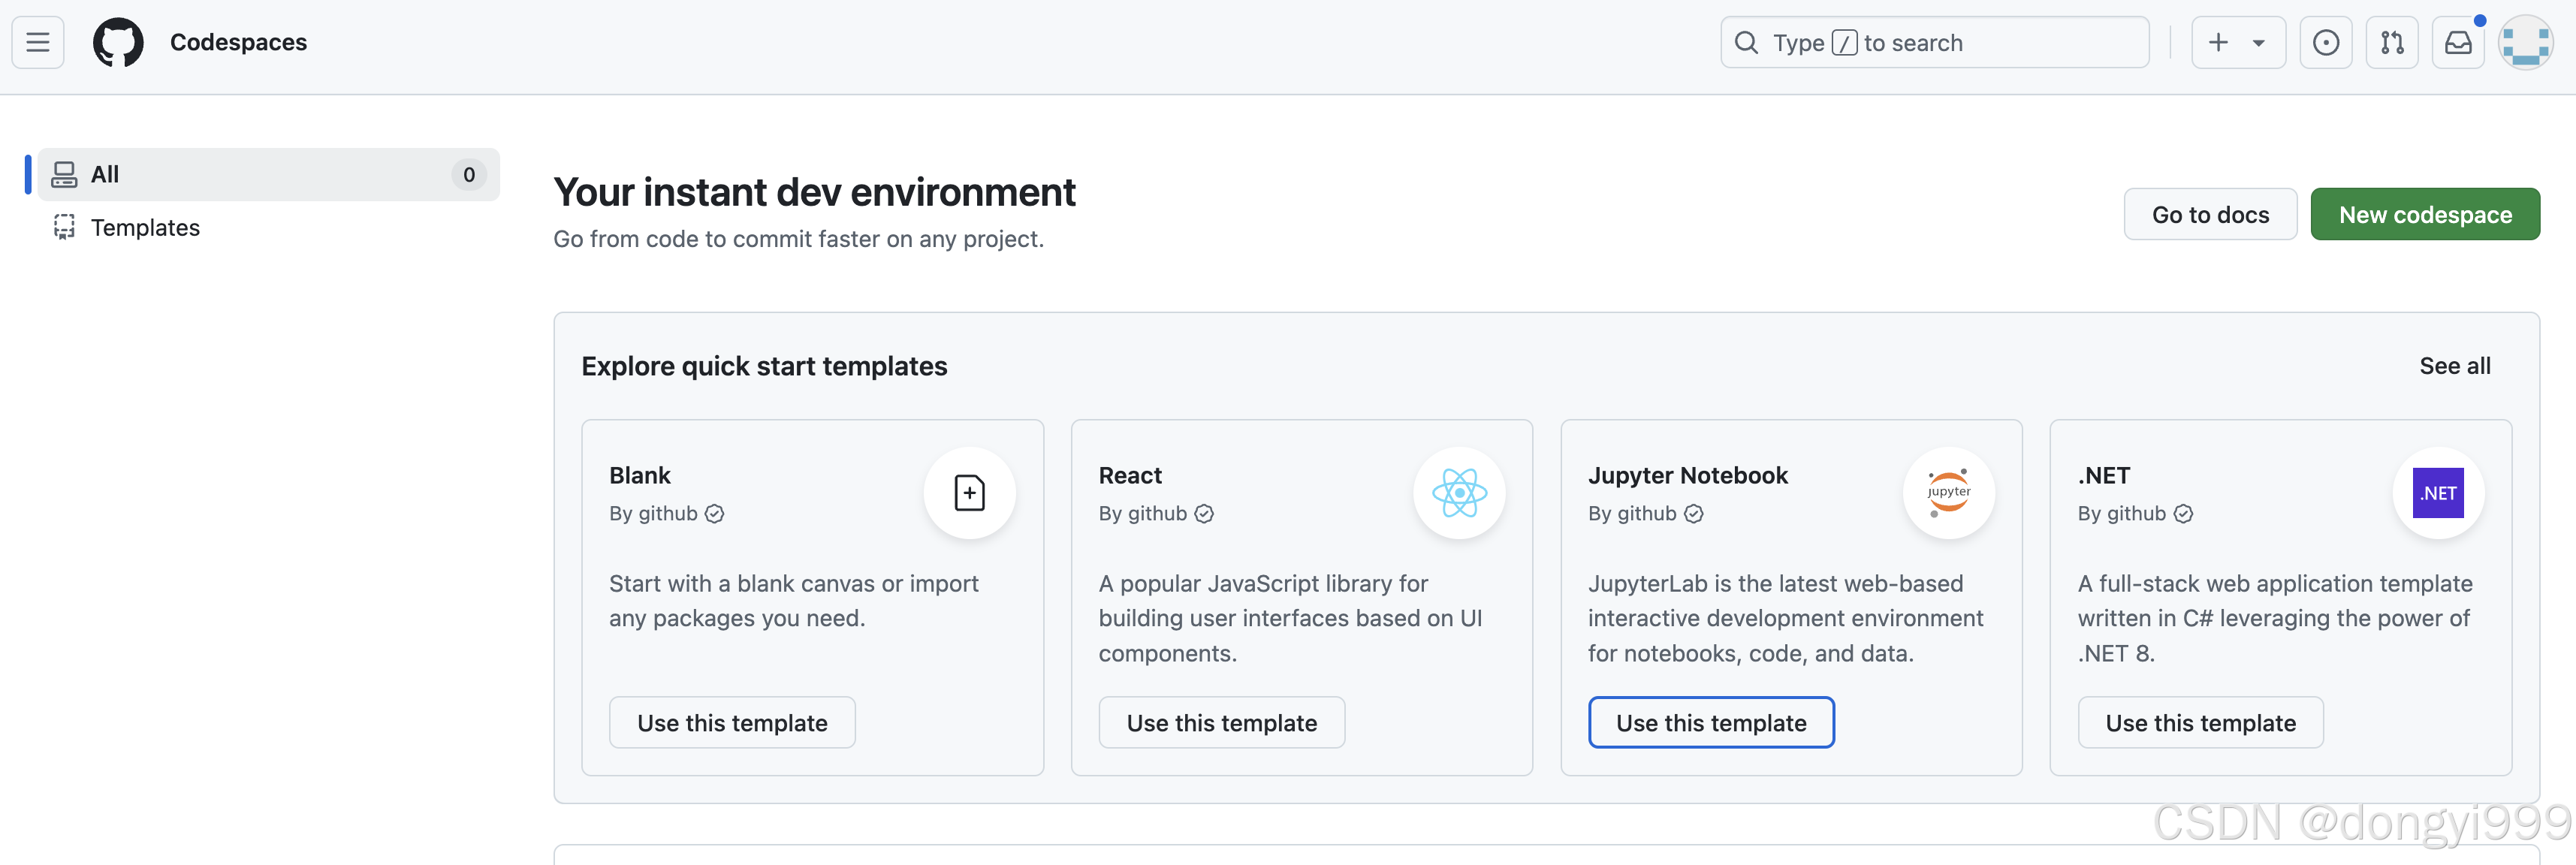This screenshot has width=2576, height=865.
Task: Click Go to docs button
Action: tap(2210, 214)
